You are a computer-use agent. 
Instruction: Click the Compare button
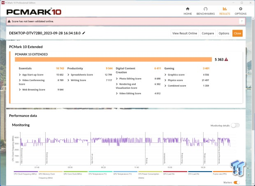click(208, 33)
